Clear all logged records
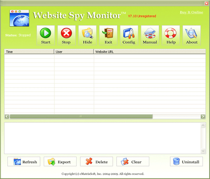210x179 pixels. click(x=133, y=162)
